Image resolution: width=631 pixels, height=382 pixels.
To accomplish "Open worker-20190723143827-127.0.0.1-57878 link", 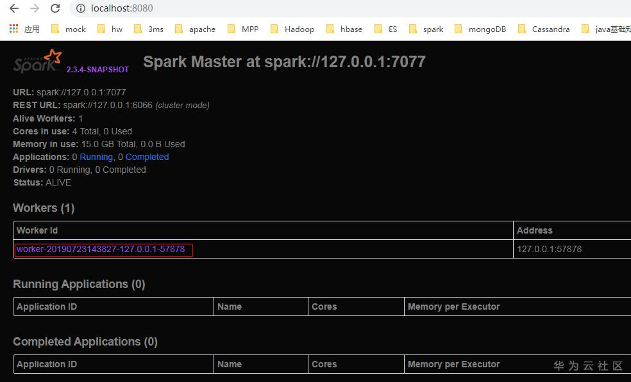I will tap(101, 249).
